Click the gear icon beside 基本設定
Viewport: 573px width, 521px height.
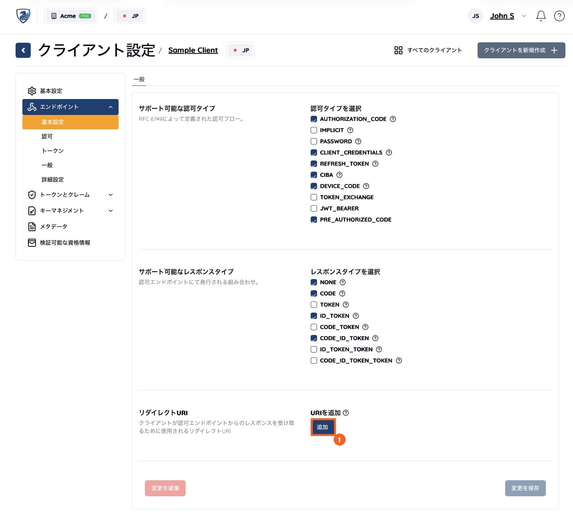point(32,91)
